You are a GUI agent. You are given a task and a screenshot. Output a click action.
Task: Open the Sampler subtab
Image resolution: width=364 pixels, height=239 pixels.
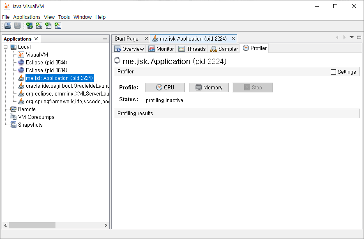tap(224, 49)
